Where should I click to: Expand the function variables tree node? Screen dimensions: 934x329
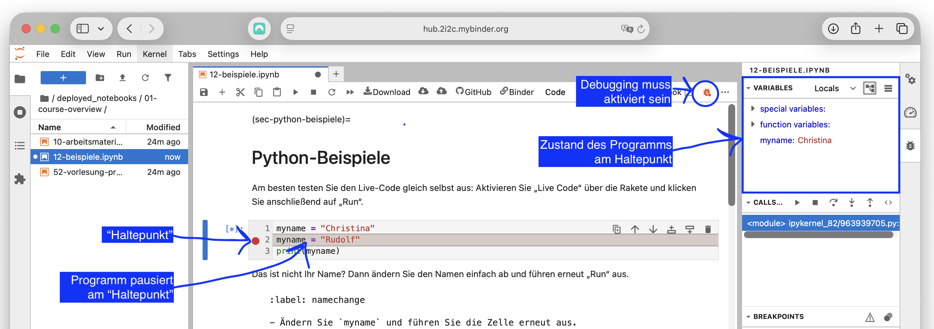point(753,125)
